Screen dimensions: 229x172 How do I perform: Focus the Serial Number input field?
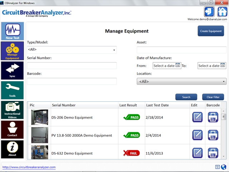click(x=72, y=66)
